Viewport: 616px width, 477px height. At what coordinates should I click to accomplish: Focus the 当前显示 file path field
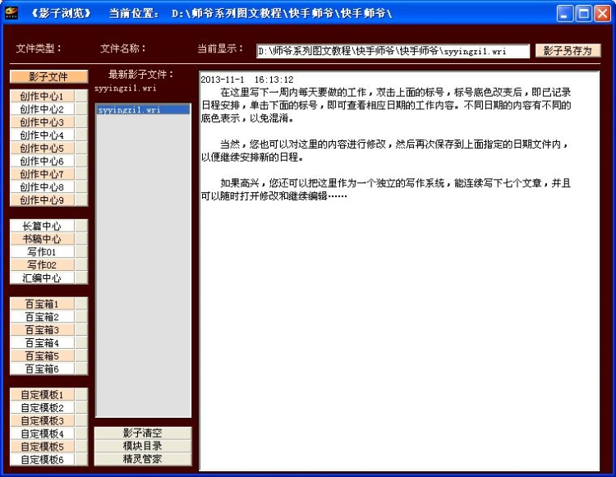pos(393,51)
